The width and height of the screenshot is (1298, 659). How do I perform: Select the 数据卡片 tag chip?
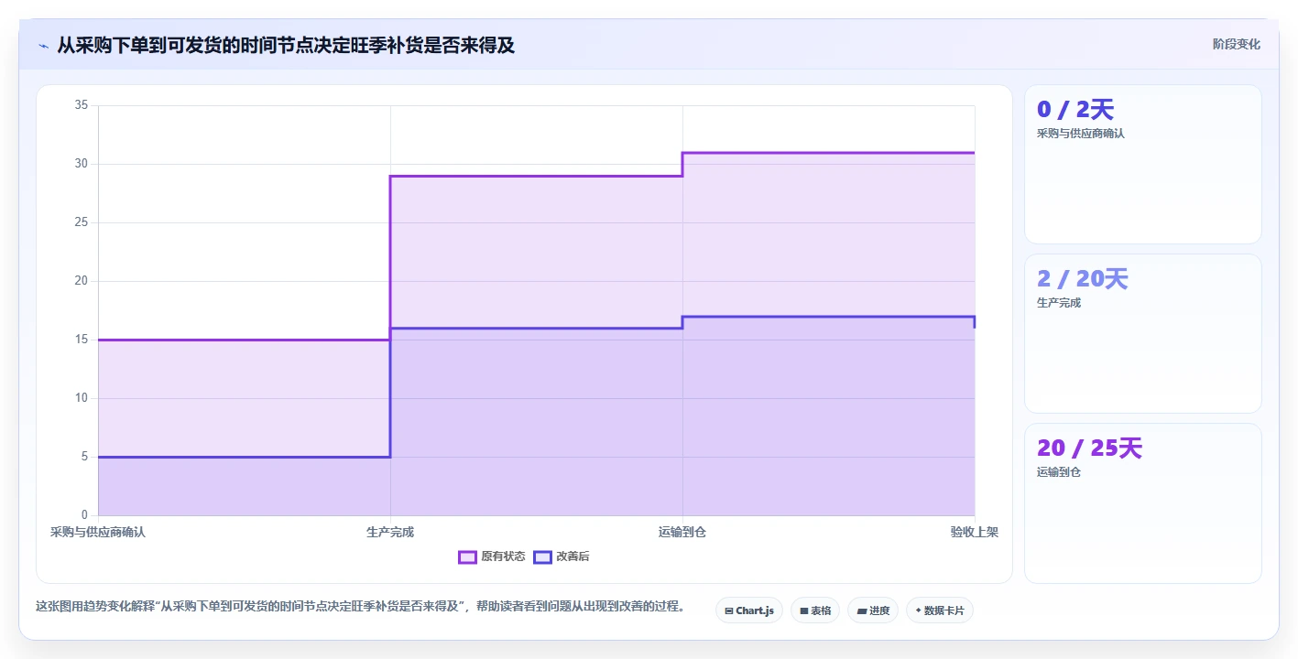(940, 610)
